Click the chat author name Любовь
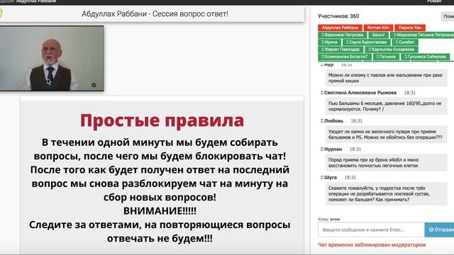 [x=333, y=121]
